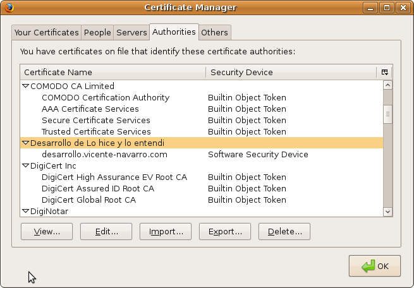Select the DigiNotar group label
414x288 pixels.
pyautogui.click(x=49, y=211)
